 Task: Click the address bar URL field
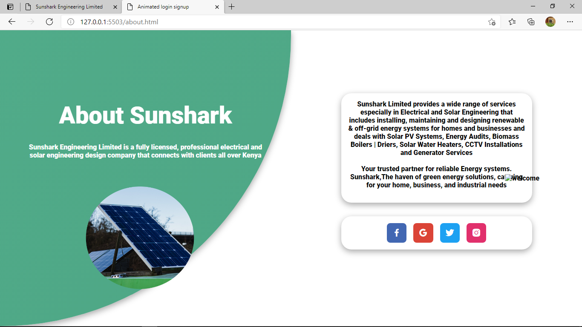pyautogui.click(x=281, y=22)
